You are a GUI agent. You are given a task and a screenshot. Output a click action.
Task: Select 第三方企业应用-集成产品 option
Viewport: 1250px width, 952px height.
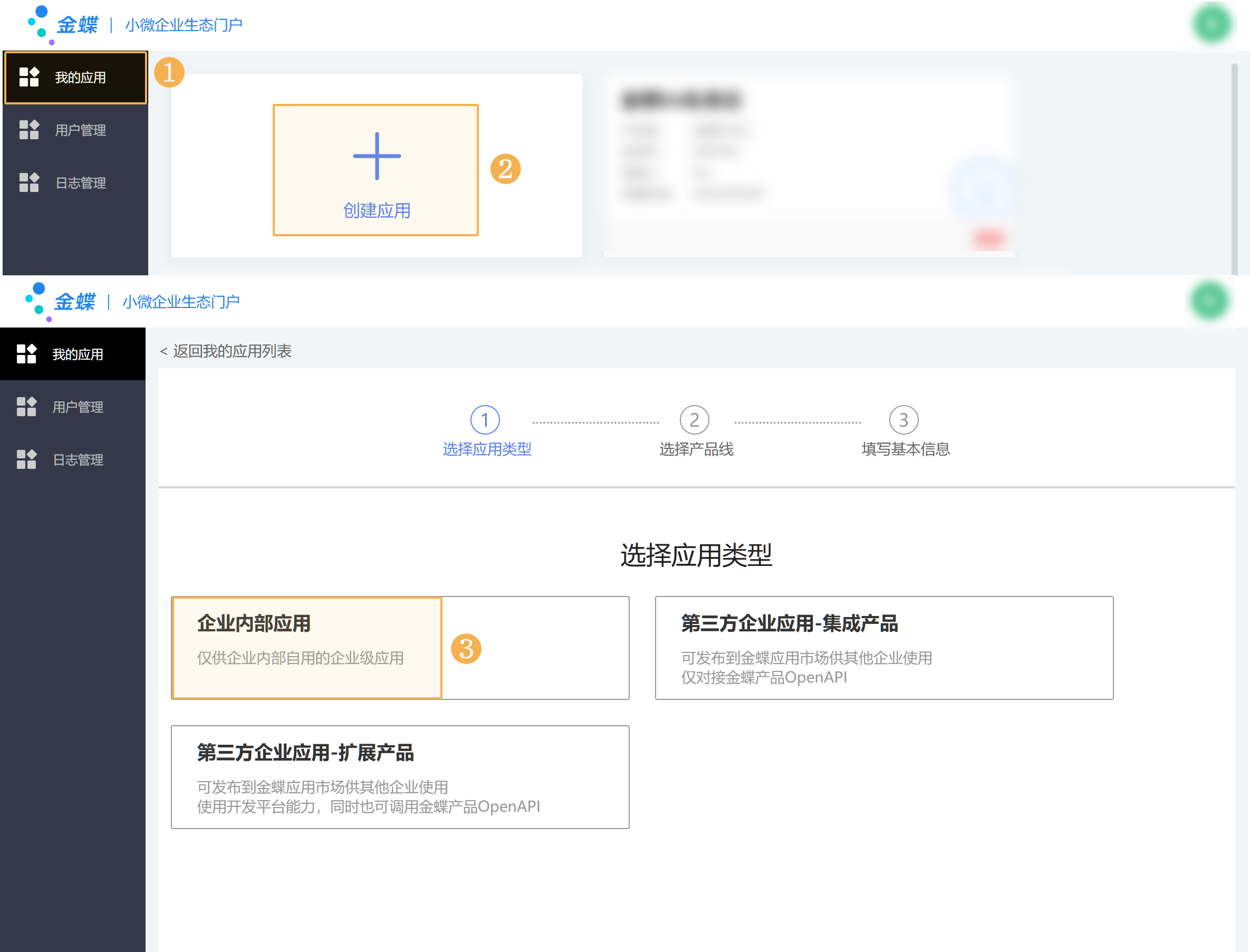(883, 647)
